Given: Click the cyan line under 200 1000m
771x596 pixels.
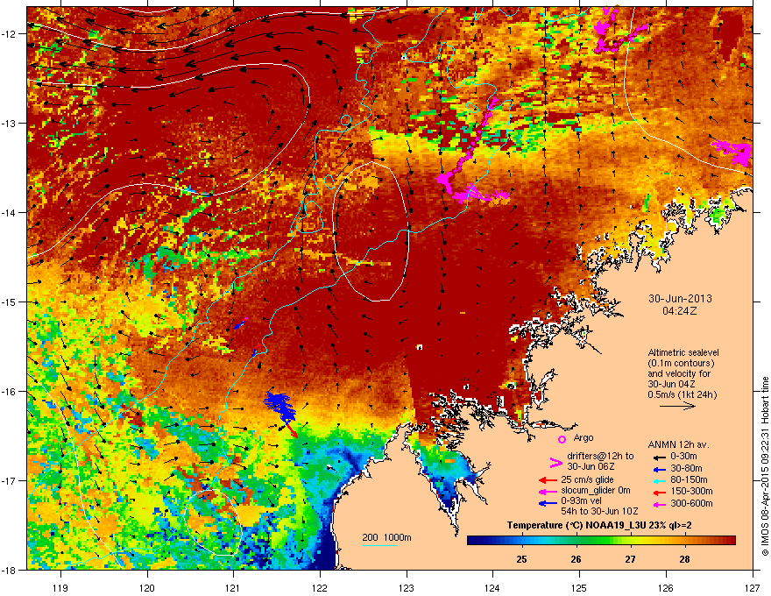Looking at the screenshot, I should pos(380,545).
